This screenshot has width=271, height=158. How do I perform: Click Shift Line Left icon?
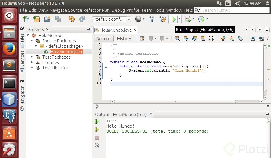click(x=253, y=39)
